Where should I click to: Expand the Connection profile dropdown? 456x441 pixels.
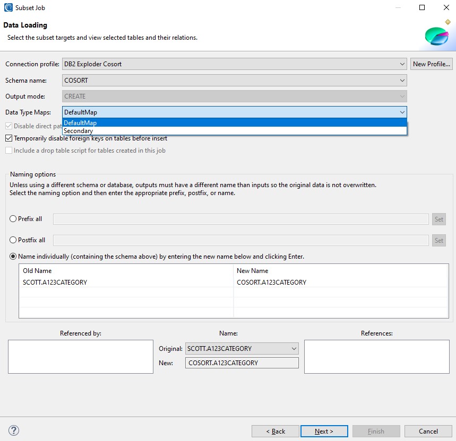tap(402, 64)
